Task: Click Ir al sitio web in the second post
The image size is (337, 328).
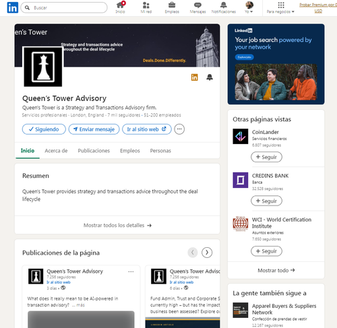Action: click(181, 282)
